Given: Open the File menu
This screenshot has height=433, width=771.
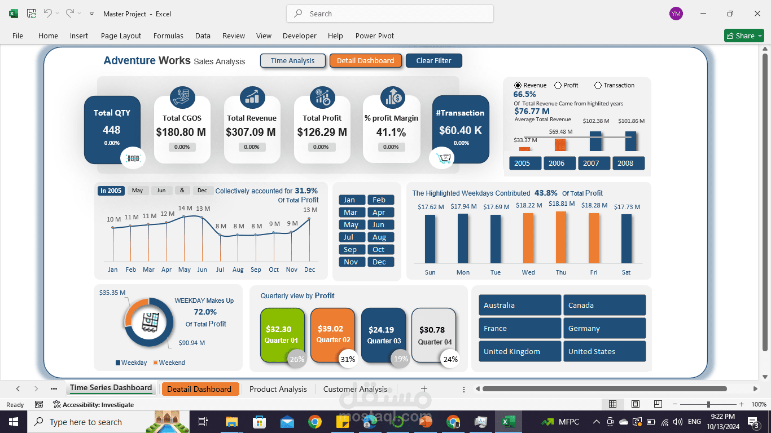Looking at the screenshot, I should [17, 36].
